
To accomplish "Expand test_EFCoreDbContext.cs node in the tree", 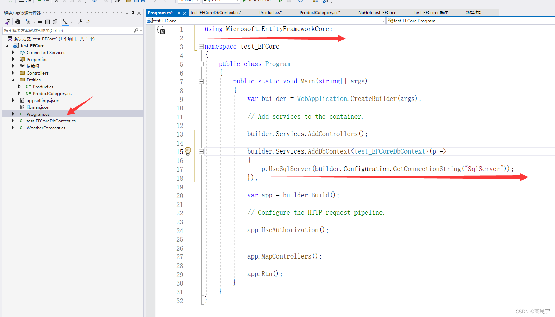I will pos(13,121).
